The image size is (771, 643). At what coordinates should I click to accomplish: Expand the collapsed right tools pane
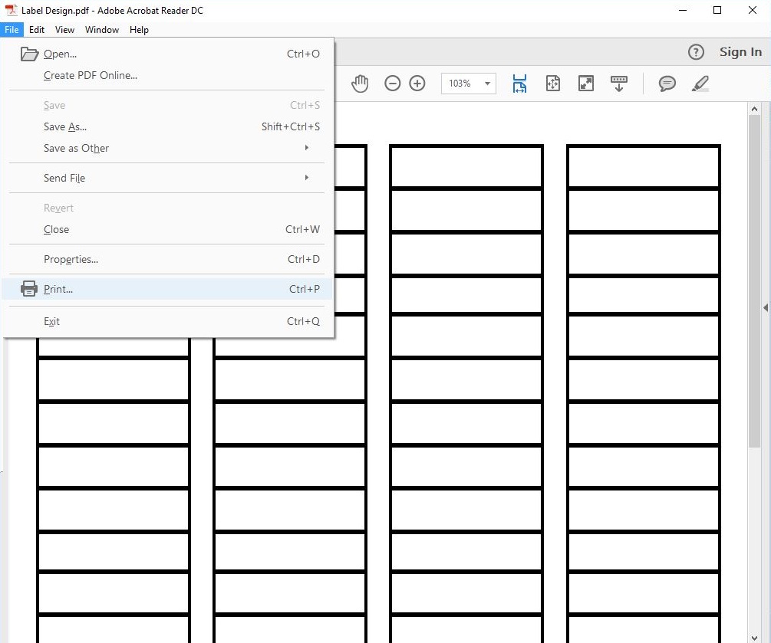[765, 308]
